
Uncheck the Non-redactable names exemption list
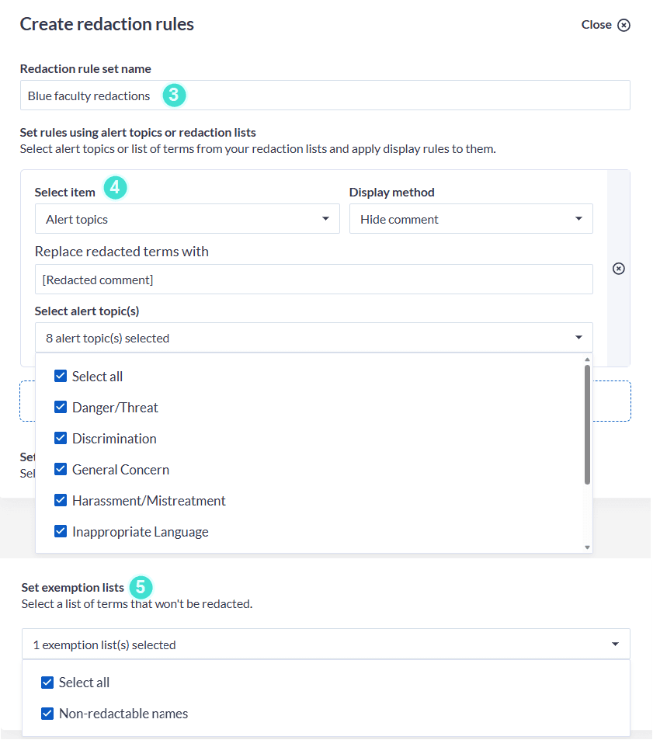[47, 714]
